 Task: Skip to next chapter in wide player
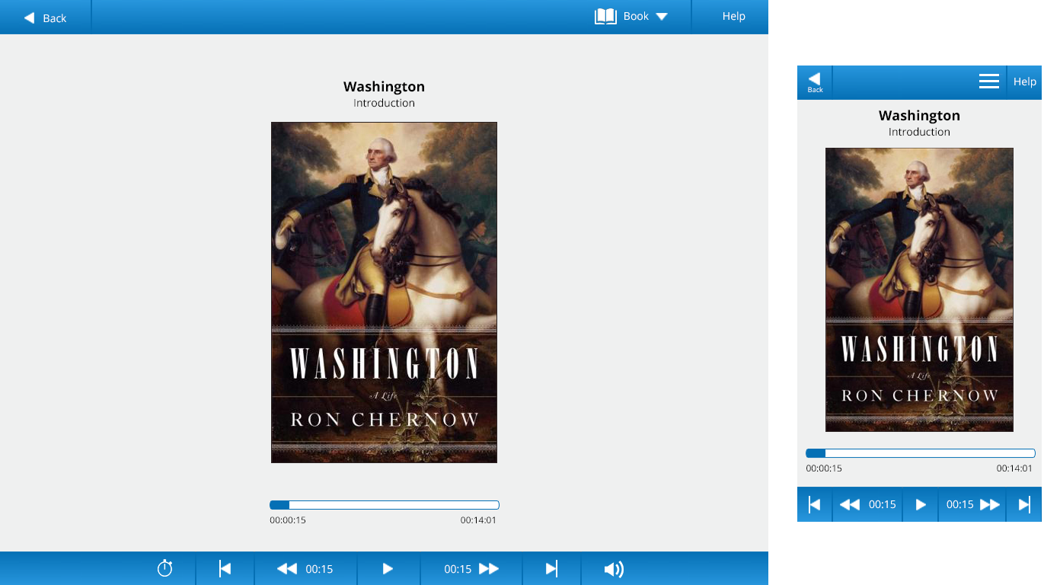coord(552,568)
